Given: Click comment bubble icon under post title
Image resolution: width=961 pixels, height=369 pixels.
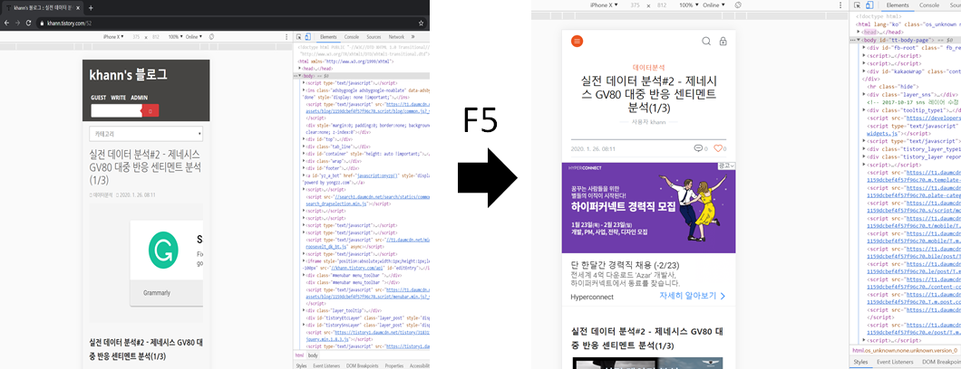Looking at the screenshot, I should 697,148.
